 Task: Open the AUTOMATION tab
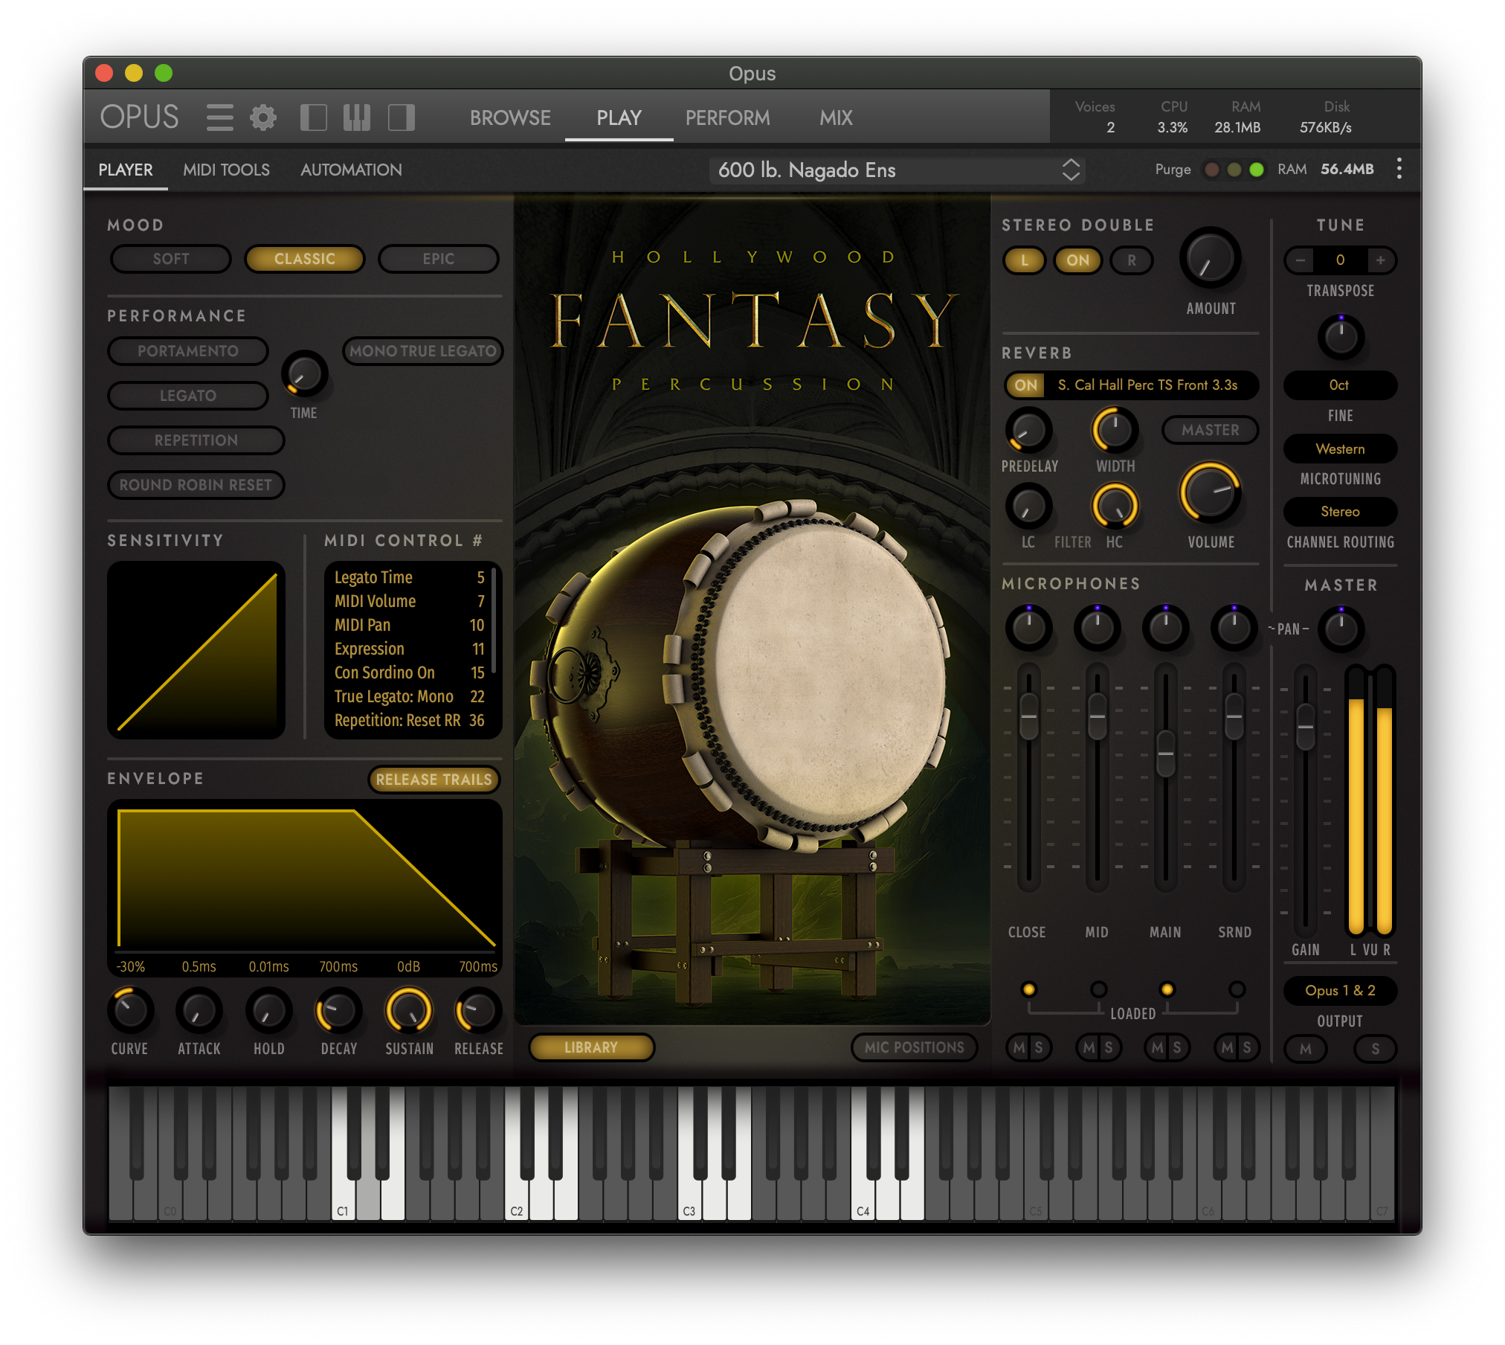click(x=351, y=170)
